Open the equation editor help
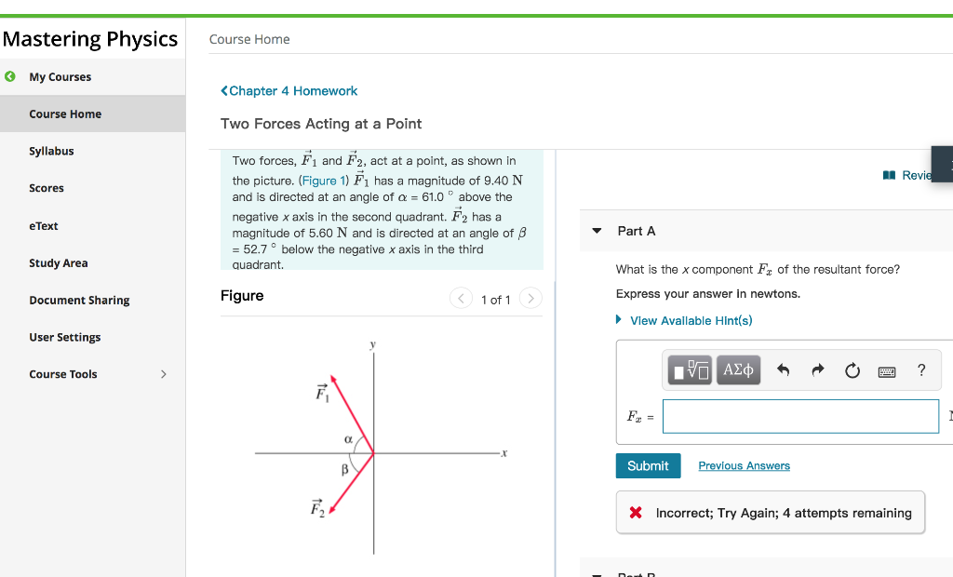The image size is (953, 577). 920,370
